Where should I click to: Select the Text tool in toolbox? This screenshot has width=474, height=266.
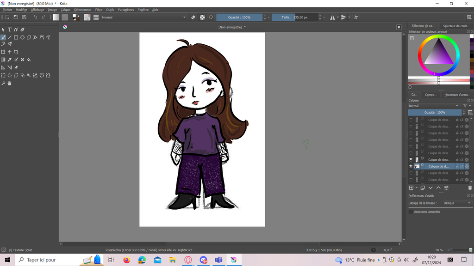pyautogui.click(x=9, y=30)
